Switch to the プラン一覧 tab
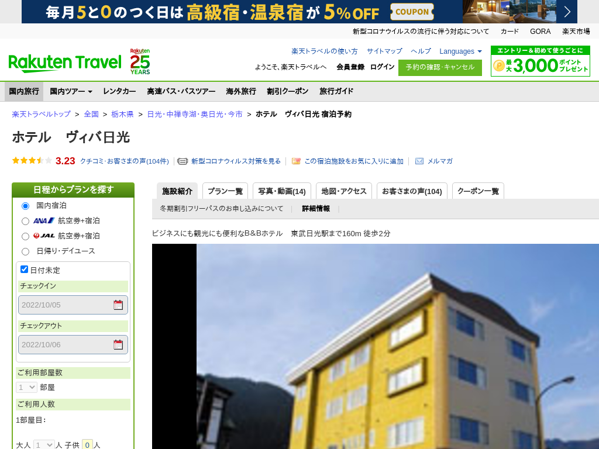599x449 pixels. (x=225, y=191)
